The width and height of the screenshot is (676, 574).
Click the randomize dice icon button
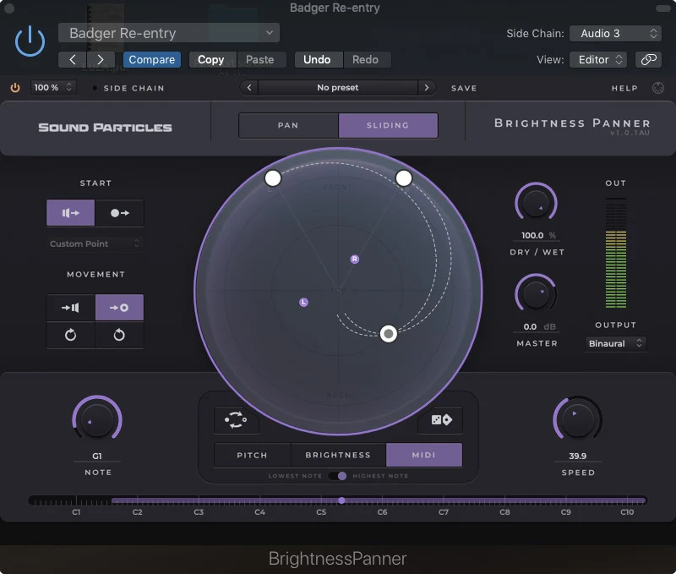440,419
